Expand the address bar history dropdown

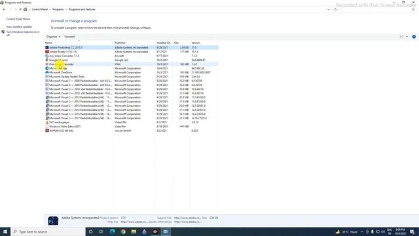click(329, 9)
